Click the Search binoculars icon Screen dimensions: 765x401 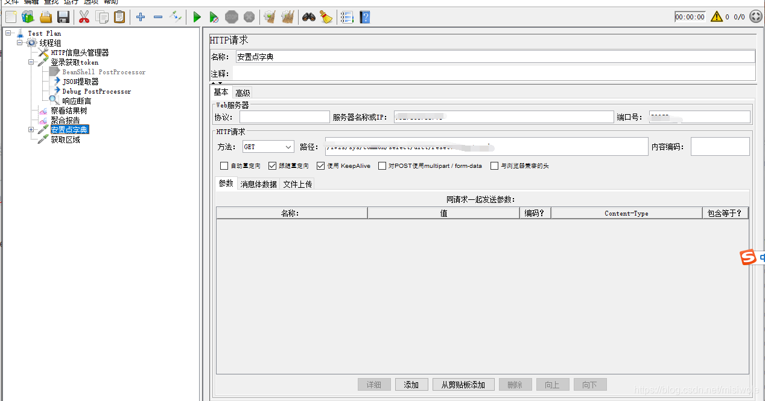pyautogui.click(x=309, y=17)
